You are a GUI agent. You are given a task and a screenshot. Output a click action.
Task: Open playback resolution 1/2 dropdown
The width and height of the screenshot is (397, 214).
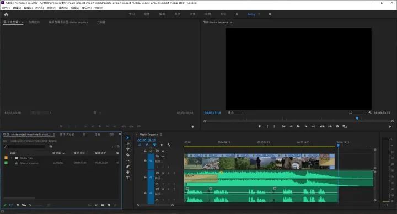[357, 113]
